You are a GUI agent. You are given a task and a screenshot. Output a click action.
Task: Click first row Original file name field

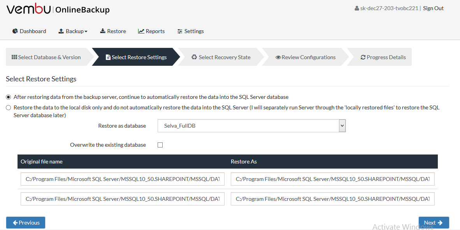(x=123, y=179)
